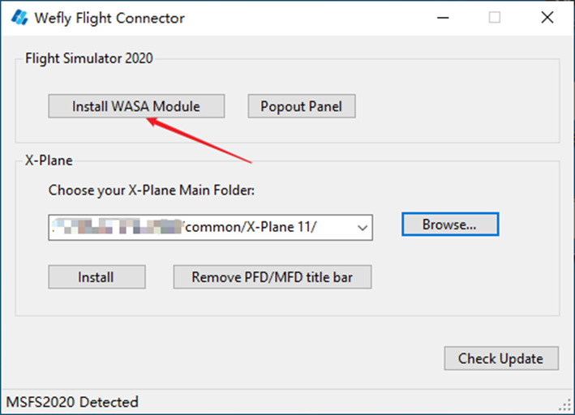Select Remove PFD/MFD title bar button
This screenshot has width=575, height=415.
(x=272, y=276)
